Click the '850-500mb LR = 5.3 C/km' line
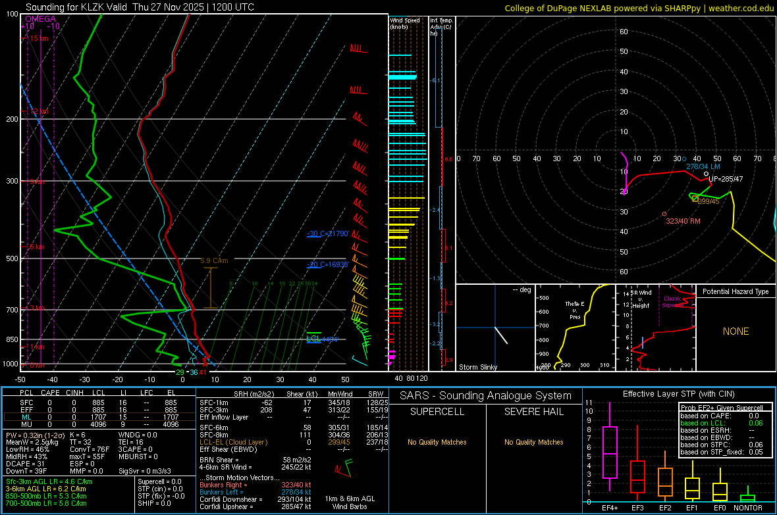The image size is (777, 515). [x=46, y=496]
